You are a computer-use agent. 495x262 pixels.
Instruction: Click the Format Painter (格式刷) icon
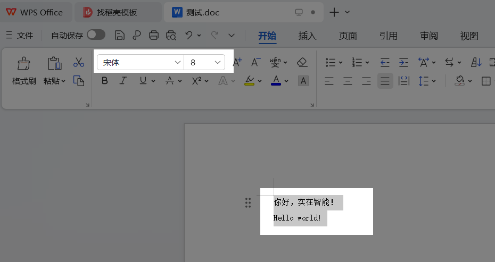click(x=24, y=64)
